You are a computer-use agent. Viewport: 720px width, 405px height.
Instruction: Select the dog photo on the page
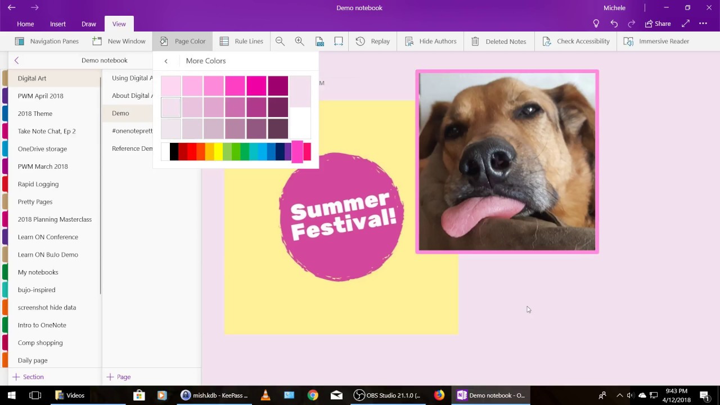point(507,161)
